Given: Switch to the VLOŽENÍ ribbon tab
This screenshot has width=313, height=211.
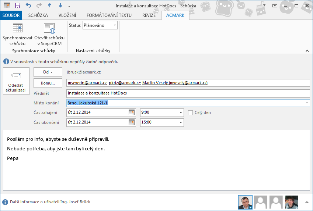Looking at the screenshot, I should [x=67, y=15].
